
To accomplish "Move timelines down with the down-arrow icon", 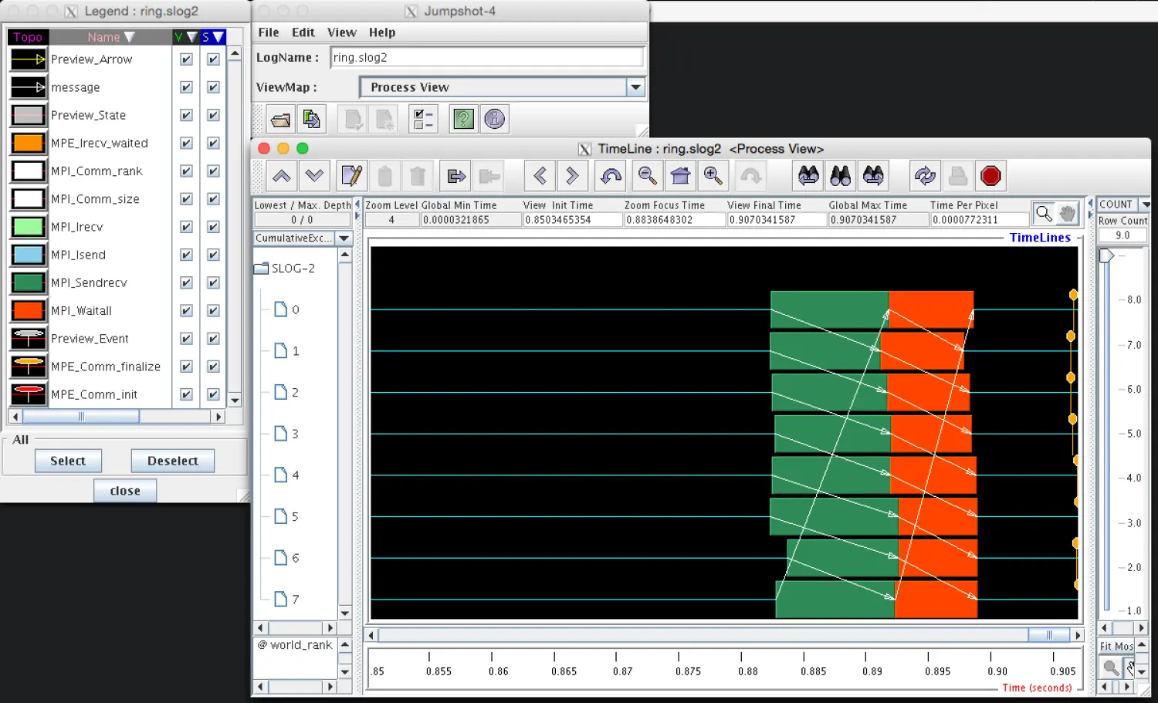I will tap(314, 176).
